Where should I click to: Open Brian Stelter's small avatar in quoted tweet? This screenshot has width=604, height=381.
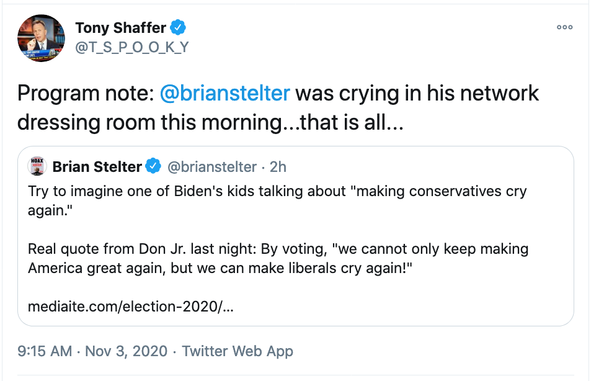(37, 166)
